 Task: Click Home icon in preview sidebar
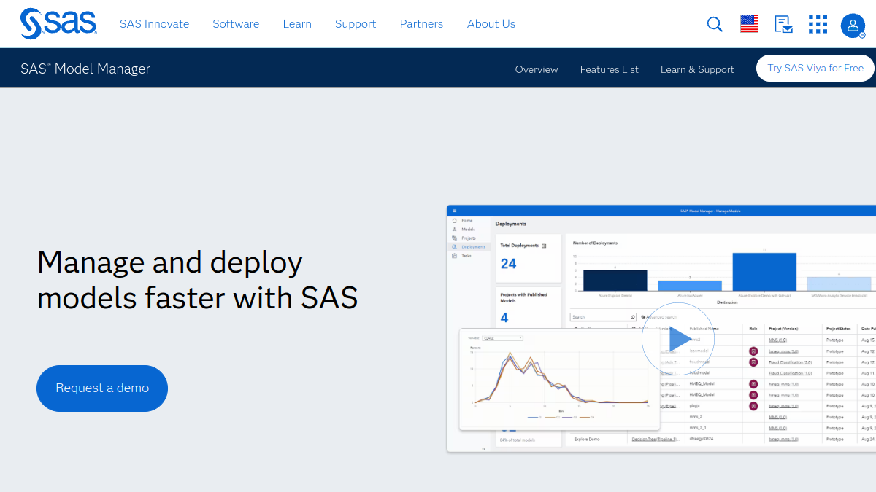click(x=455, y=220)
